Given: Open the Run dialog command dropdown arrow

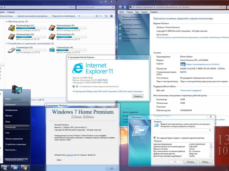Looking at the screenshot, I should click(x=210, y=130).
